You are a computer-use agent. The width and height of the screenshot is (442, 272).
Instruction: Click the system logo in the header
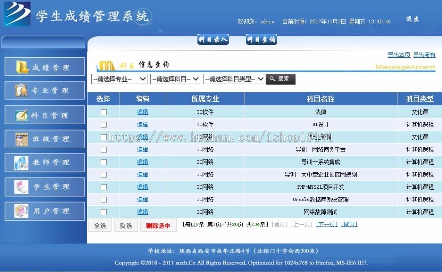[x=17, y=14]
